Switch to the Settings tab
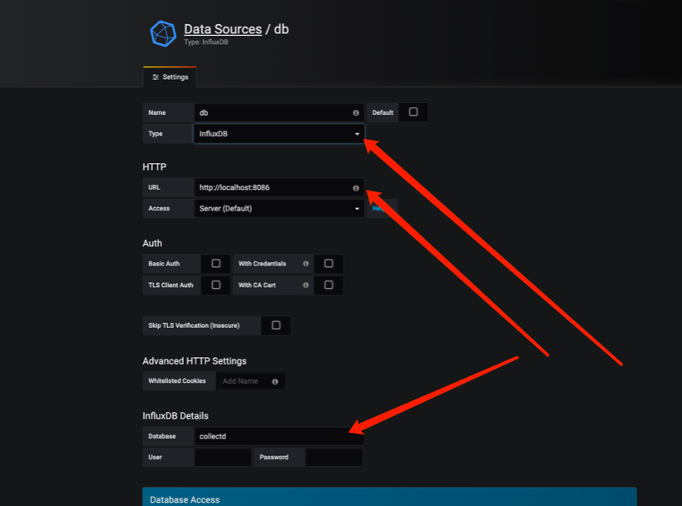 point(170,77)
